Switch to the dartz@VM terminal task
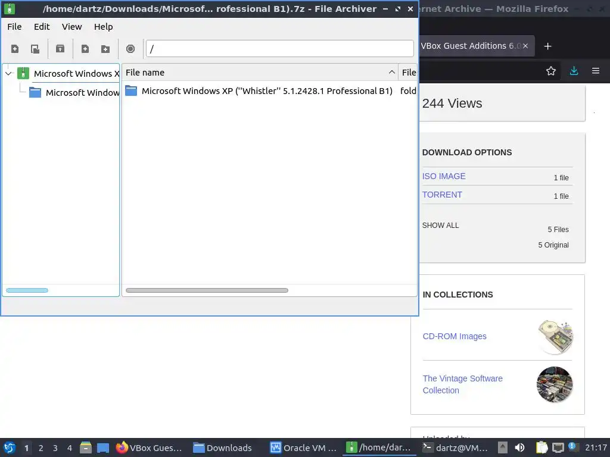This screenshot has width=610, height=457. click(x=455, y=447)
